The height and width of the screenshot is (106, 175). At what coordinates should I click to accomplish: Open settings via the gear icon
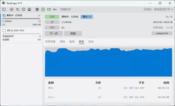(37, 9)
